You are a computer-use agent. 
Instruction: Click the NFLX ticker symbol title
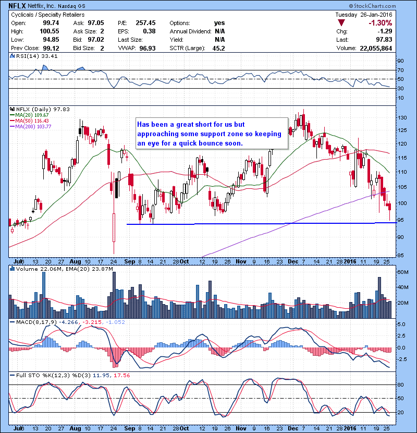tap(18, 6)
